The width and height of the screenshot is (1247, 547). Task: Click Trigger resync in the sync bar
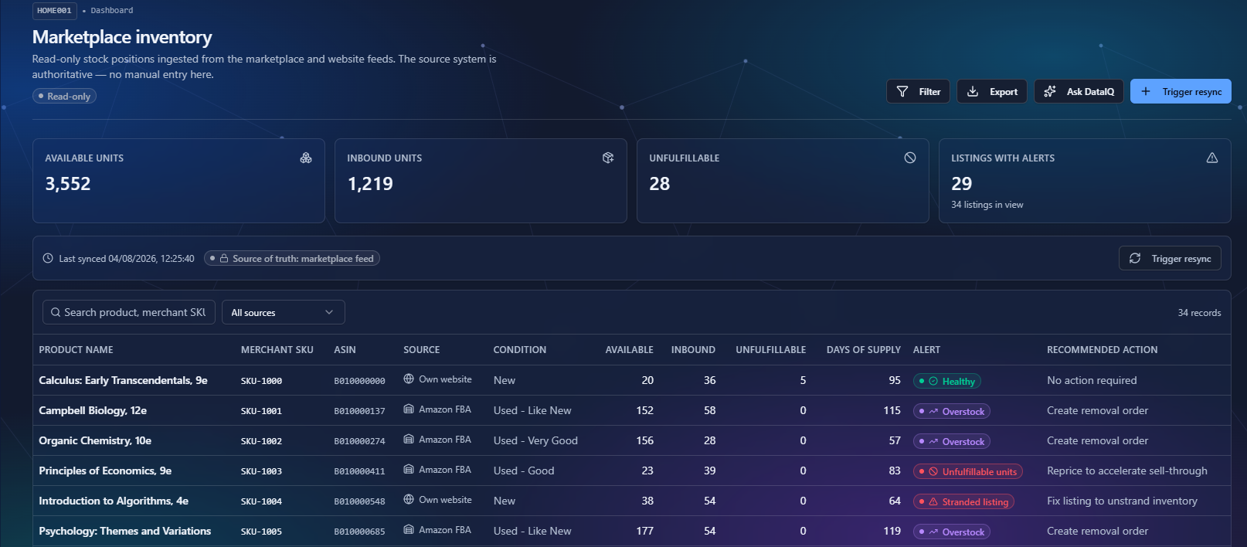[x=1170, y=258]
